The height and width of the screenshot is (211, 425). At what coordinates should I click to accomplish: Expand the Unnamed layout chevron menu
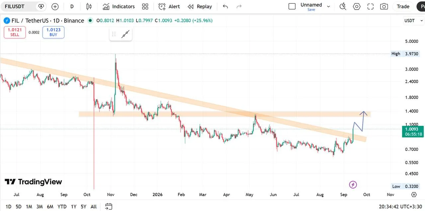coord(329,7)
